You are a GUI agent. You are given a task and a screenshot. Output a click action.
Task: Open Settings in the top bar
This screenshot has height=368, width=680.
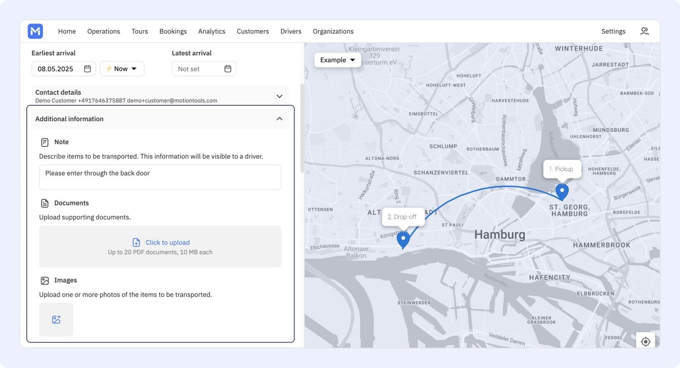click(613, 31)
